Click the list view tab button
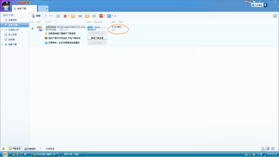The height and width of the screenshot is (157, 279). pyautogui.click(x=42, y=9)
